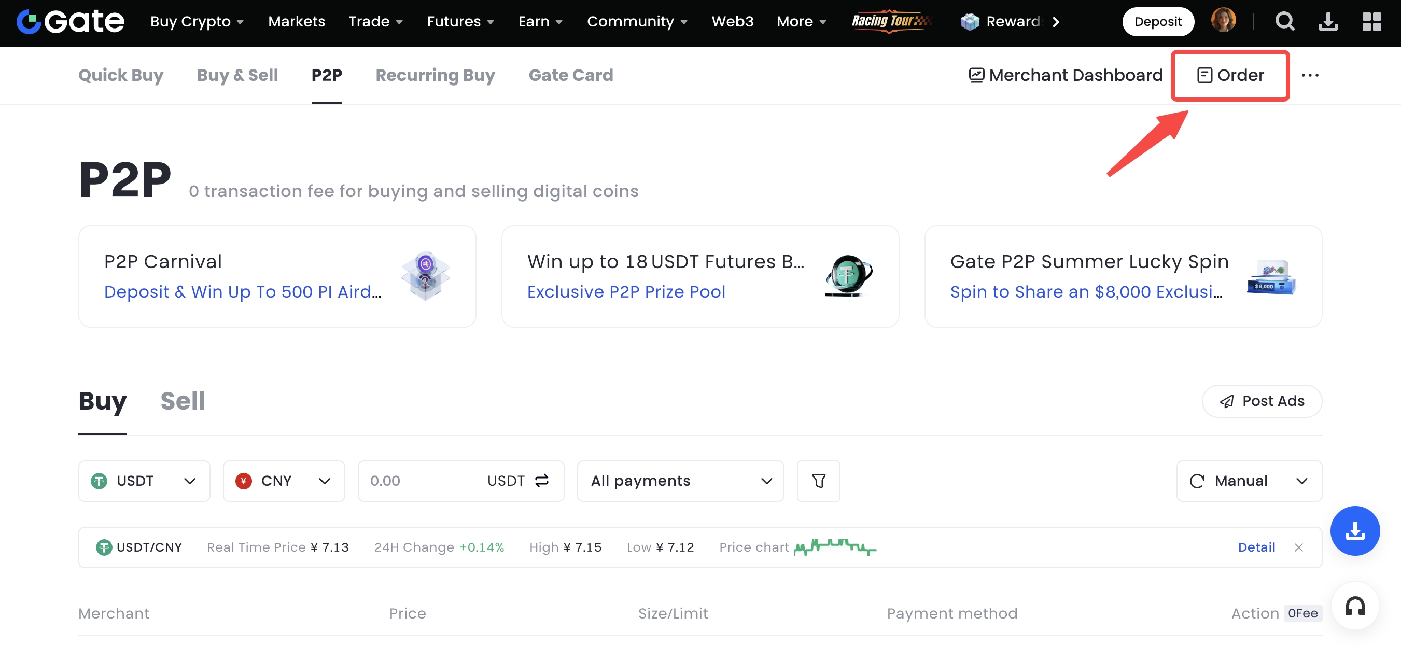This screenshot has height=646, width=1401.
Task: Switch to the Sell tab
Action: point(183,401)
